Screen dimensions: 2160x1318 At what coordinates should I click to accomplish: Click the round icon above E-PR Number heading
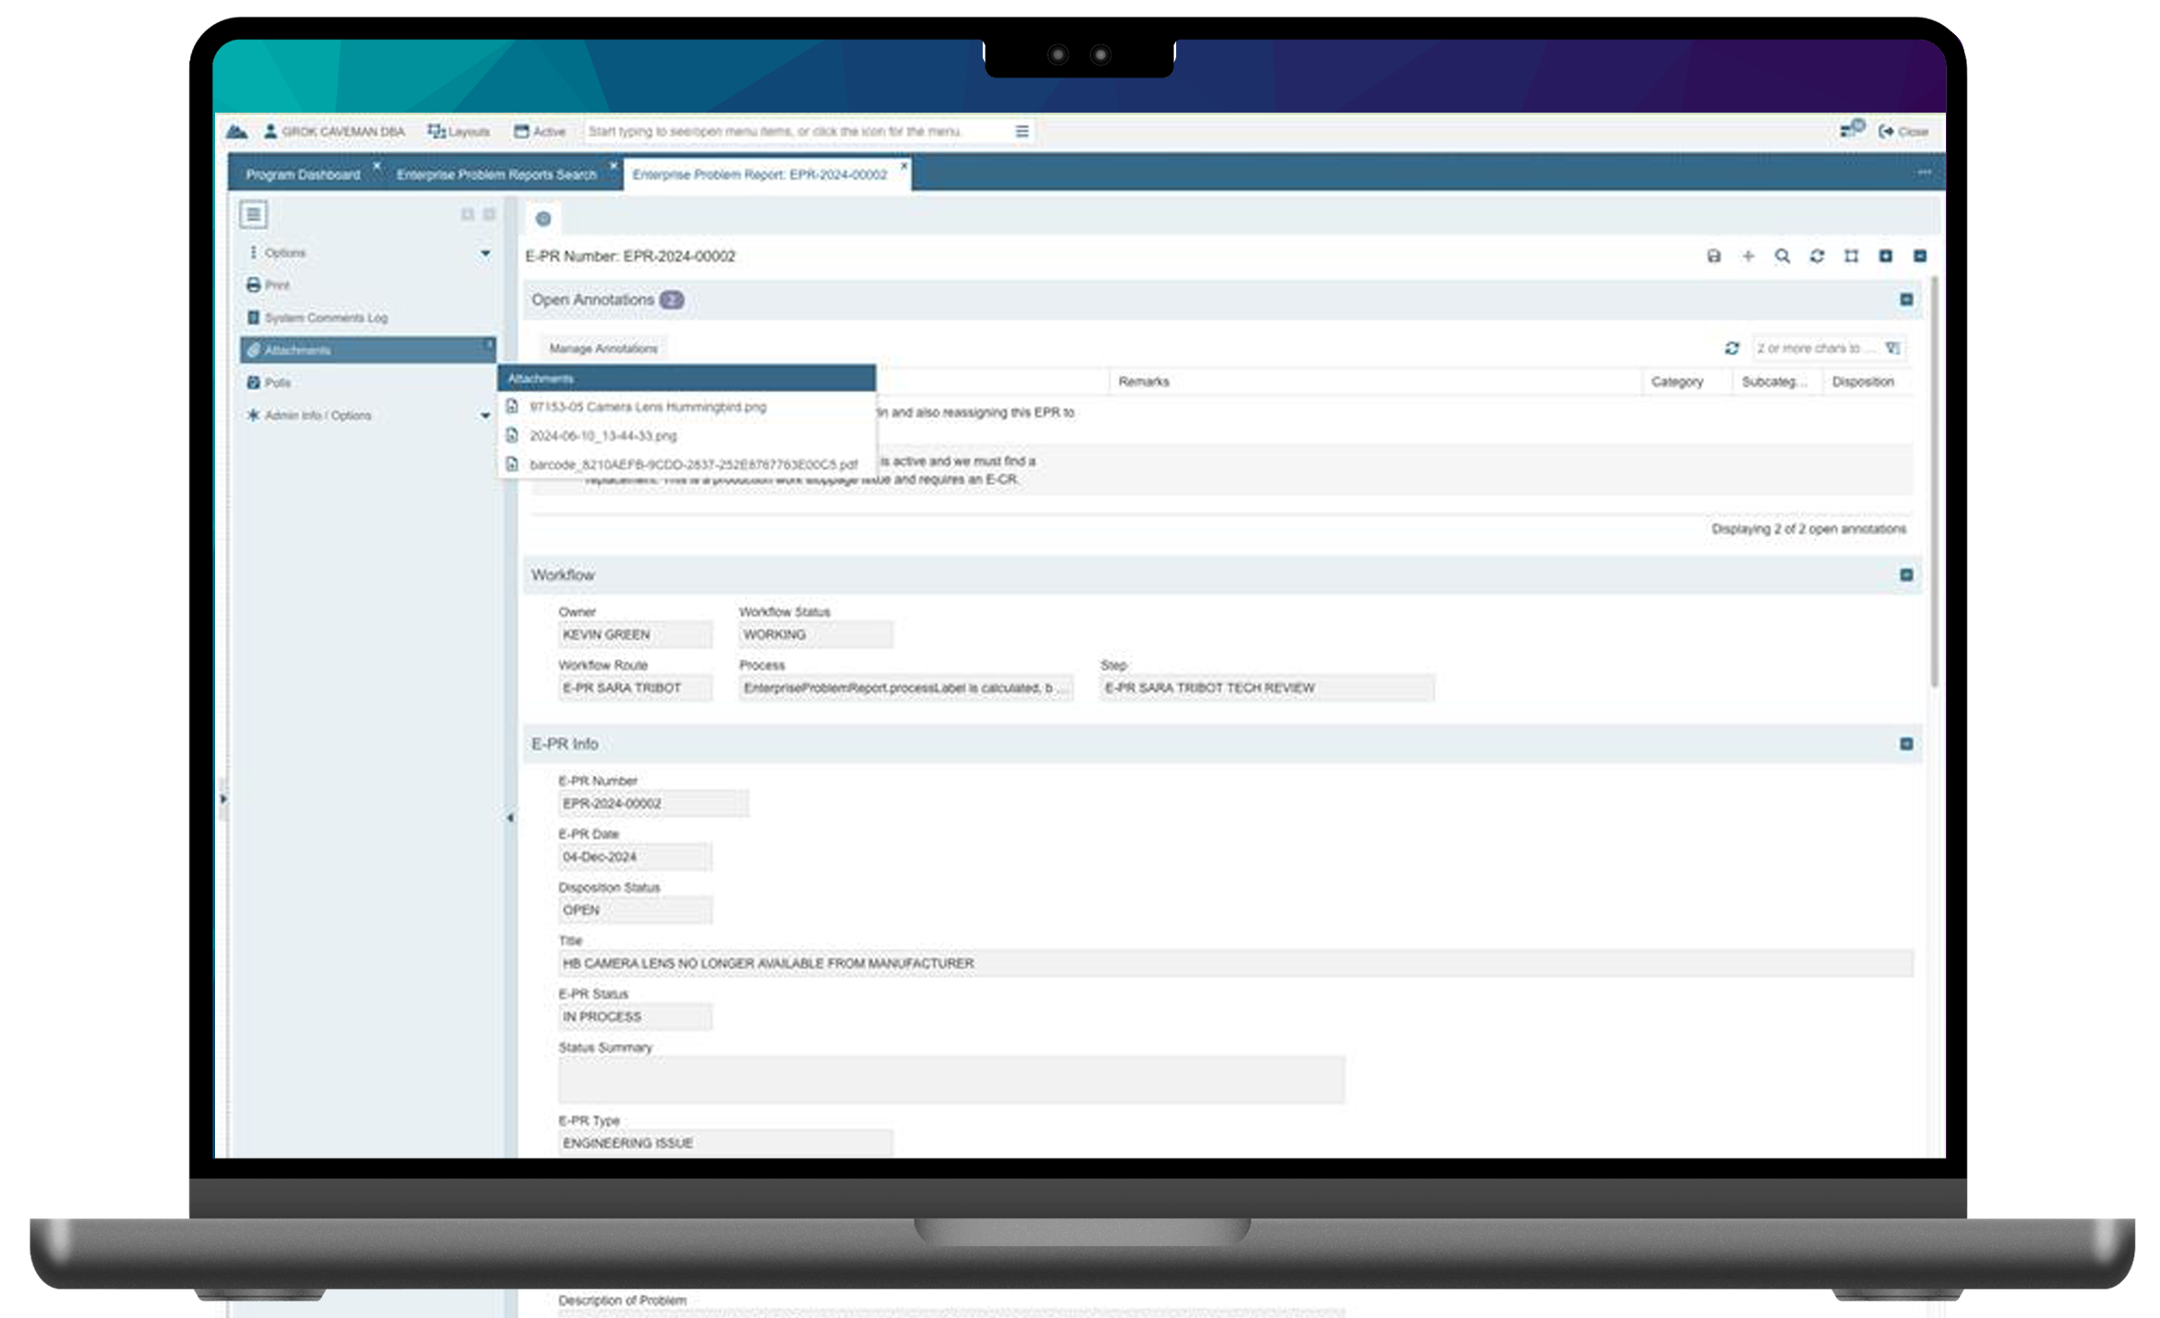coord(544,219)
